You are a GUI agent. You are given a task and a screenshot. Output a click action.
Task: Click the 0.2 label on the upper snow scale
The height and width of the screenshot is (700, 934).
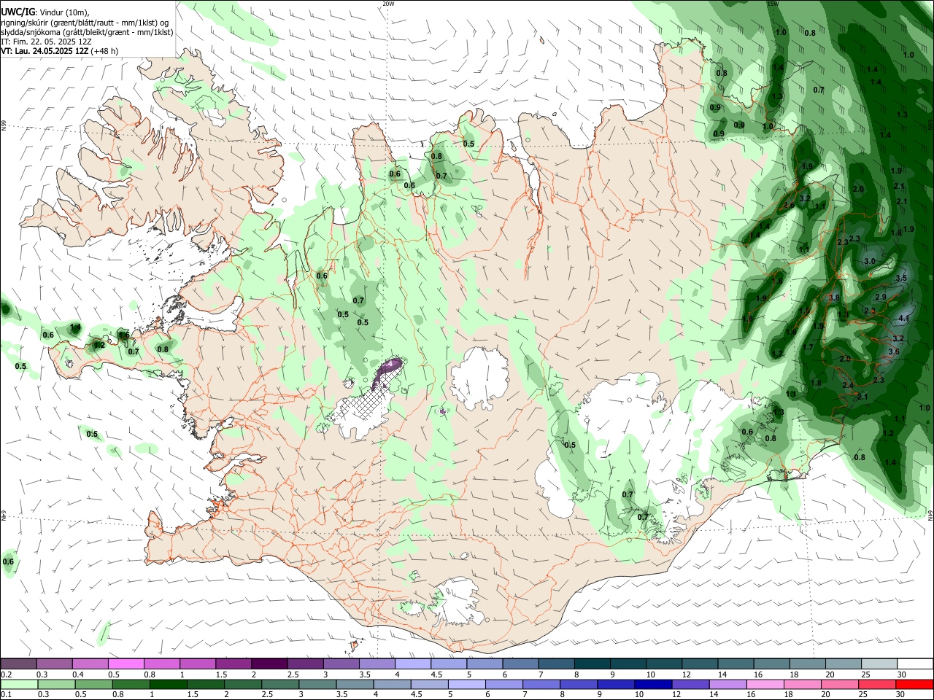coord(5,674)
